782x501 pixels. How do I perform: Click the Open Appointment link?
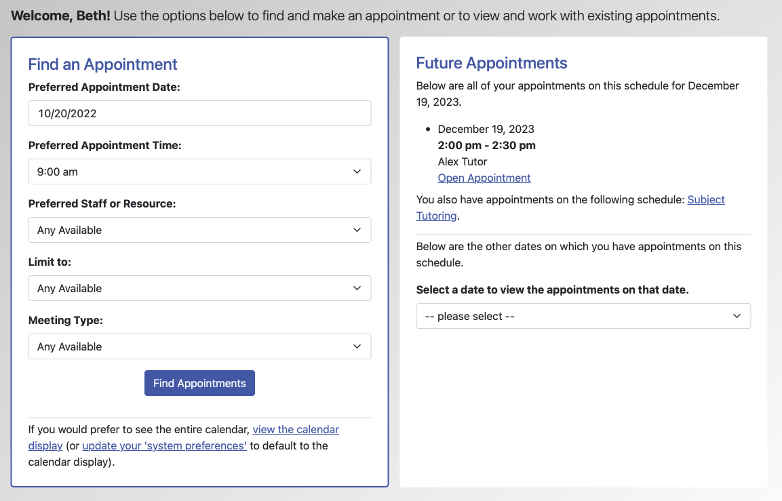484,178
